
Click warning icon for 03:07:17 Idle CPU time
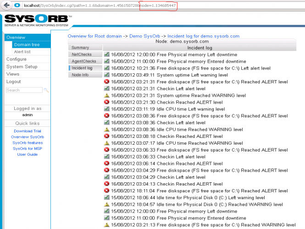pos(106,143)
